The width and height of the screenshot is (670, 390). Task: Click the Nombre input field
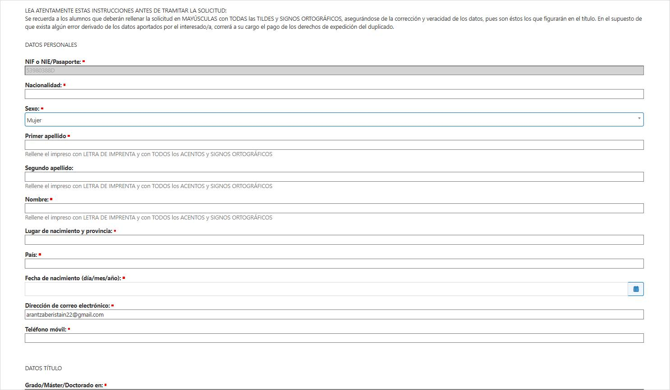(334, 208)
